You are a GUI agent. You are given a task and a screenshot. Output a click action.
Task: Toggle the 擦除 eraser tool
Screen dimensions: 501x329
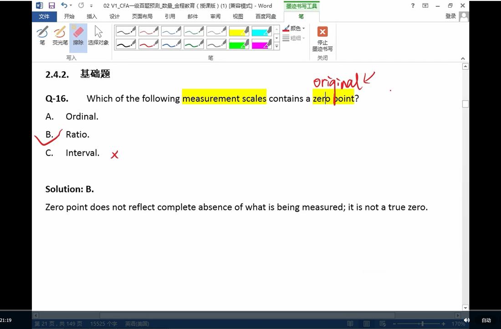tap(78, 36)
